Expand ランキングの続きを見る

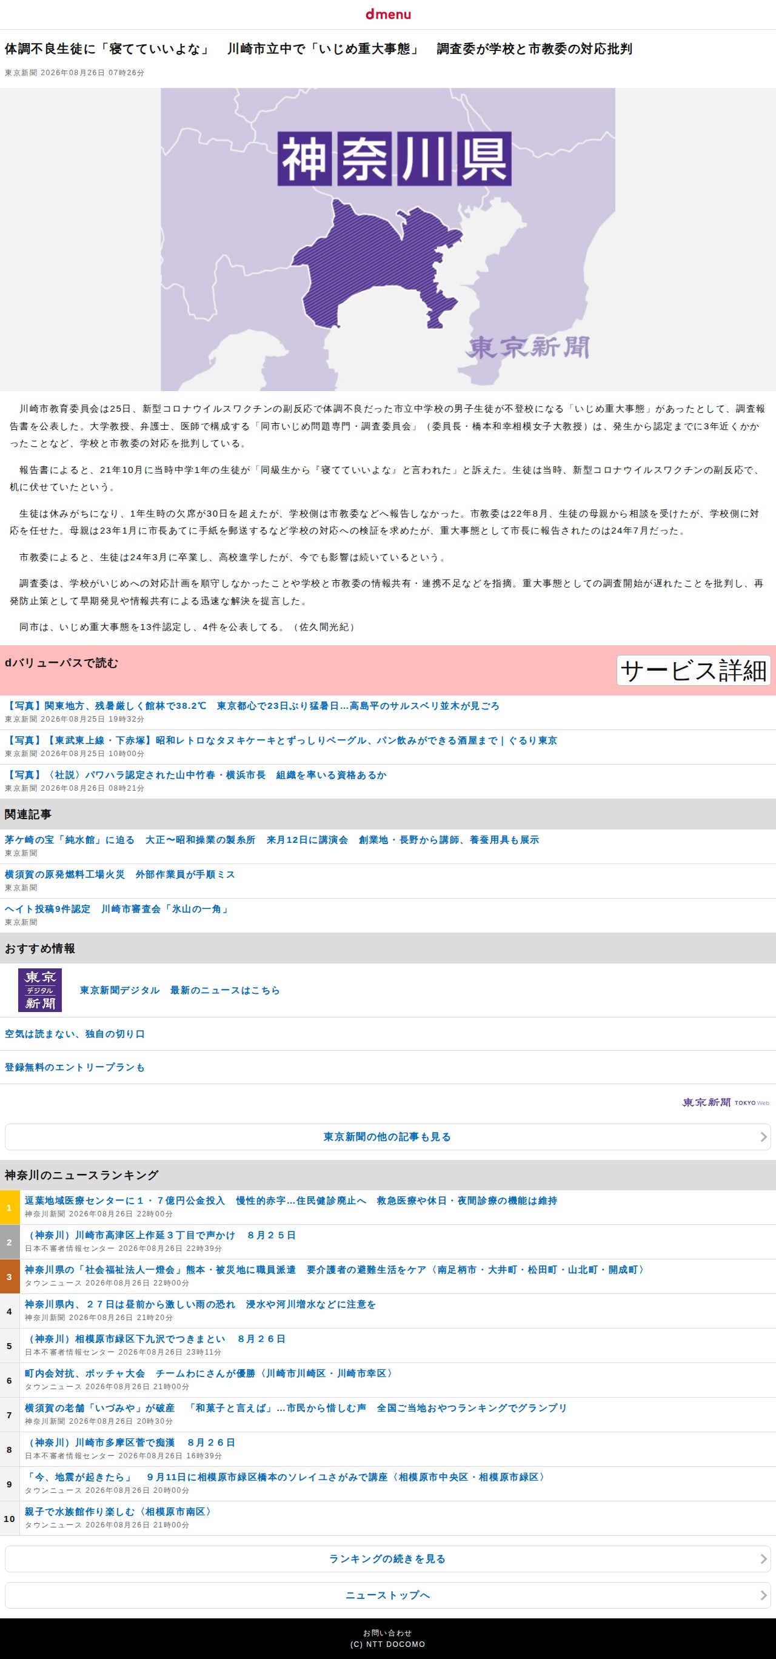pos(387,1558)
